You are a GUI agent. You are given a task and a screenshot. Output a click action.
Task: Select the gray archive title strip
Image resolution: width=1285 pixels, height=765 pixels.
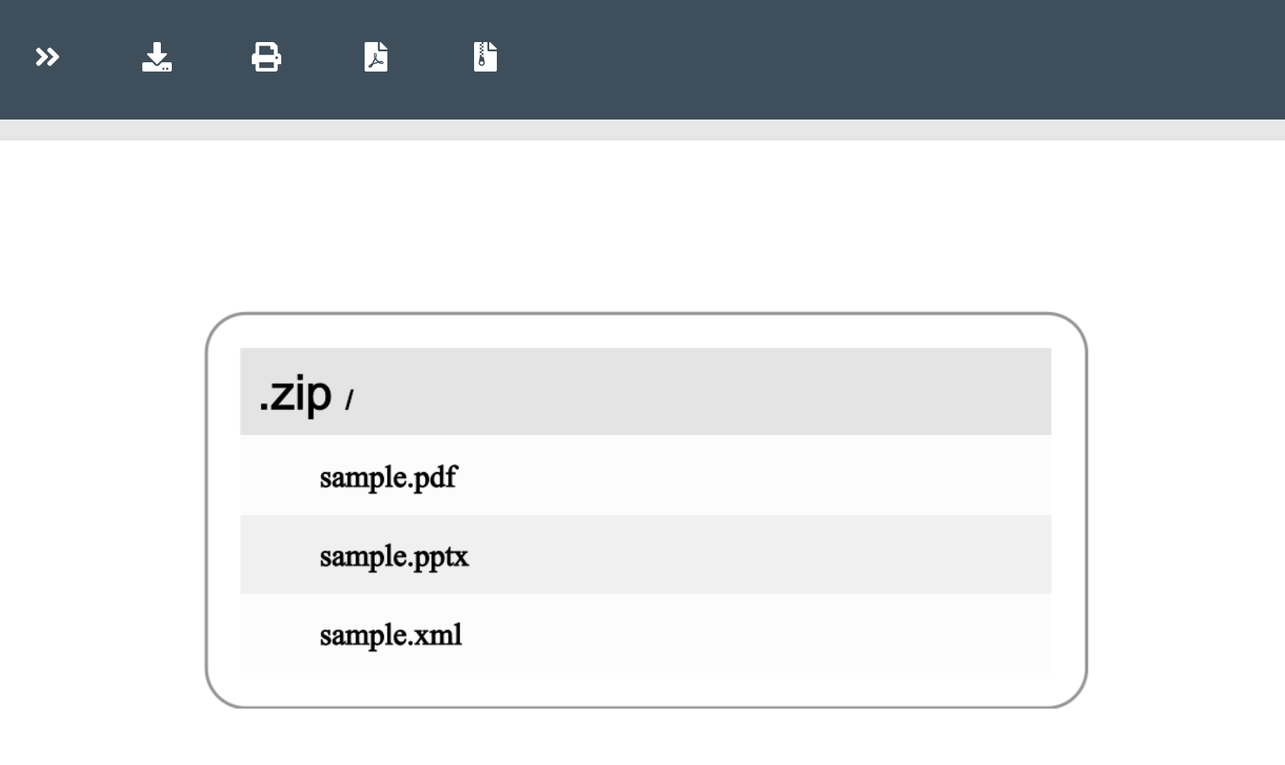pyautogui.click(x=645, y=391)
